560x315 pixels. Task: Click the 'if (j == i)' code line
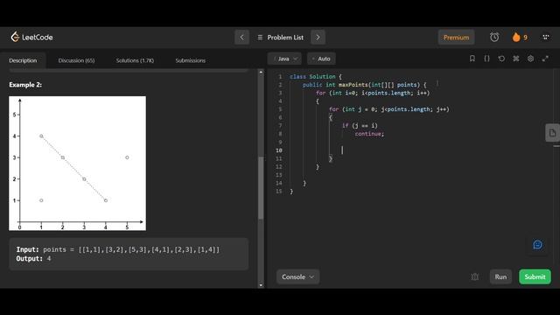[360, 126]
